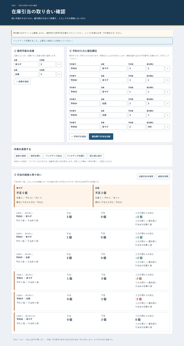
Task: Click the result card for 予約03 | 青マグ
Action: (92, 240)
